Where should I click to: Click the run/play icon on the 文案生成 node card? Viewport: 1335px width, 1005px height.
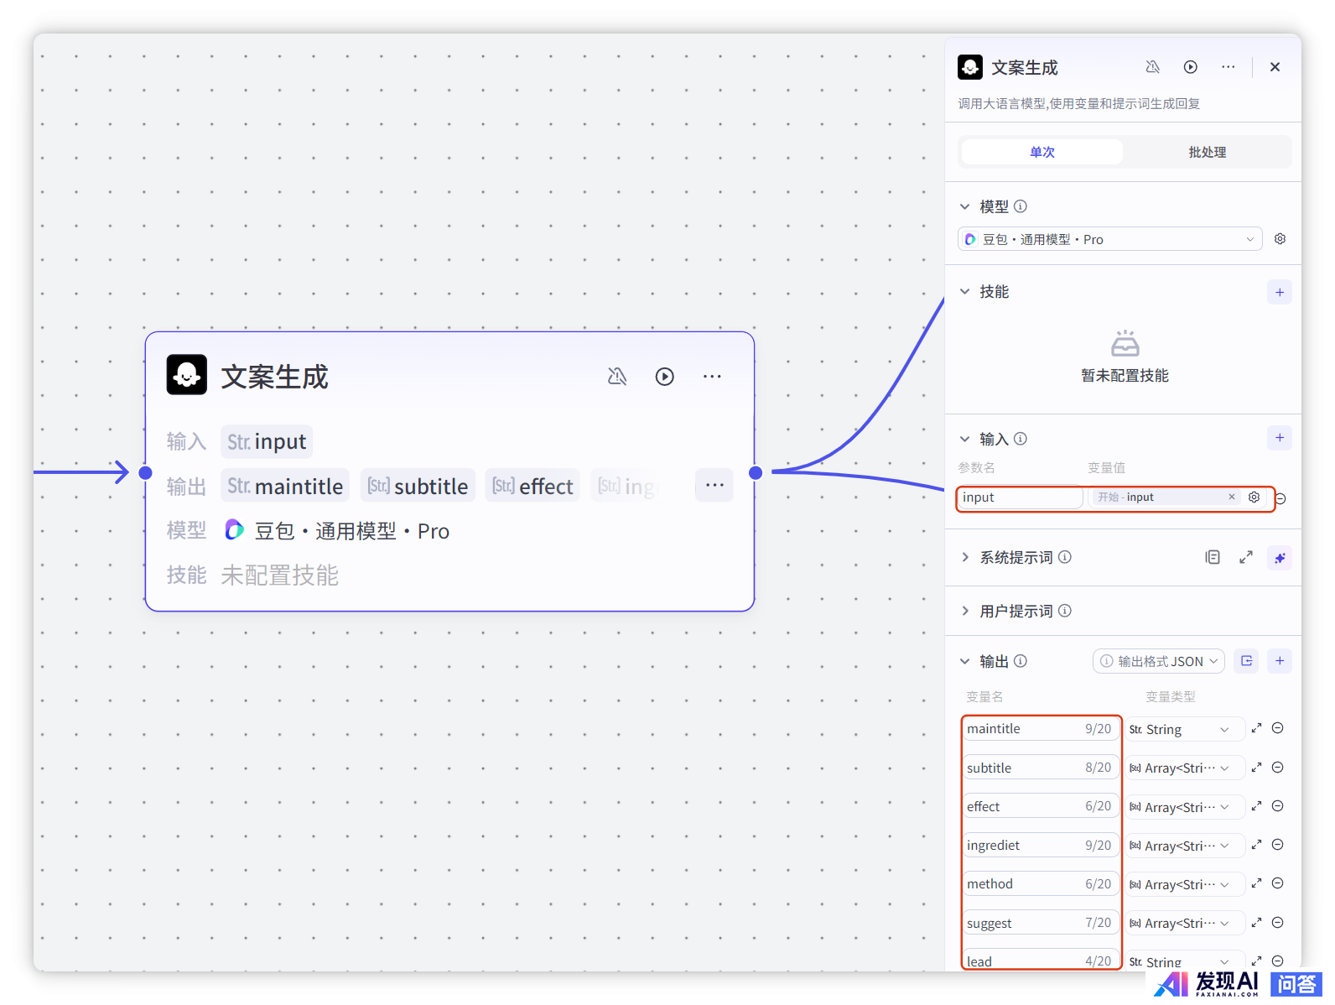click(x=664, y=377)
